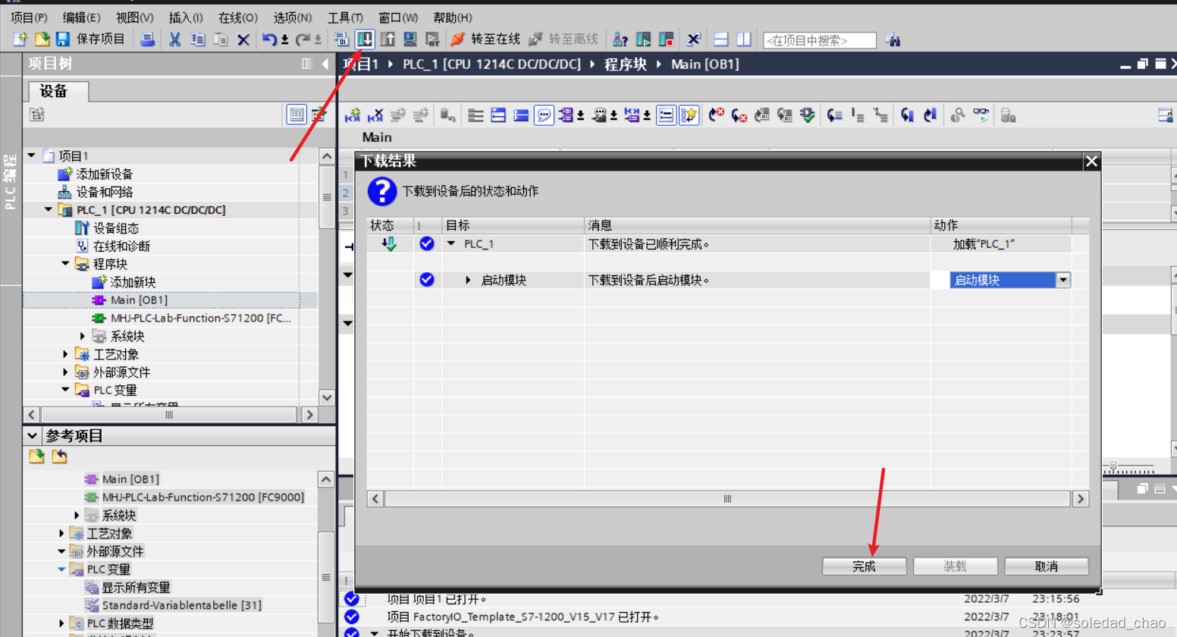Click the download to device icon
This screenshot has height=637, width=1177.
pos(365,39)
